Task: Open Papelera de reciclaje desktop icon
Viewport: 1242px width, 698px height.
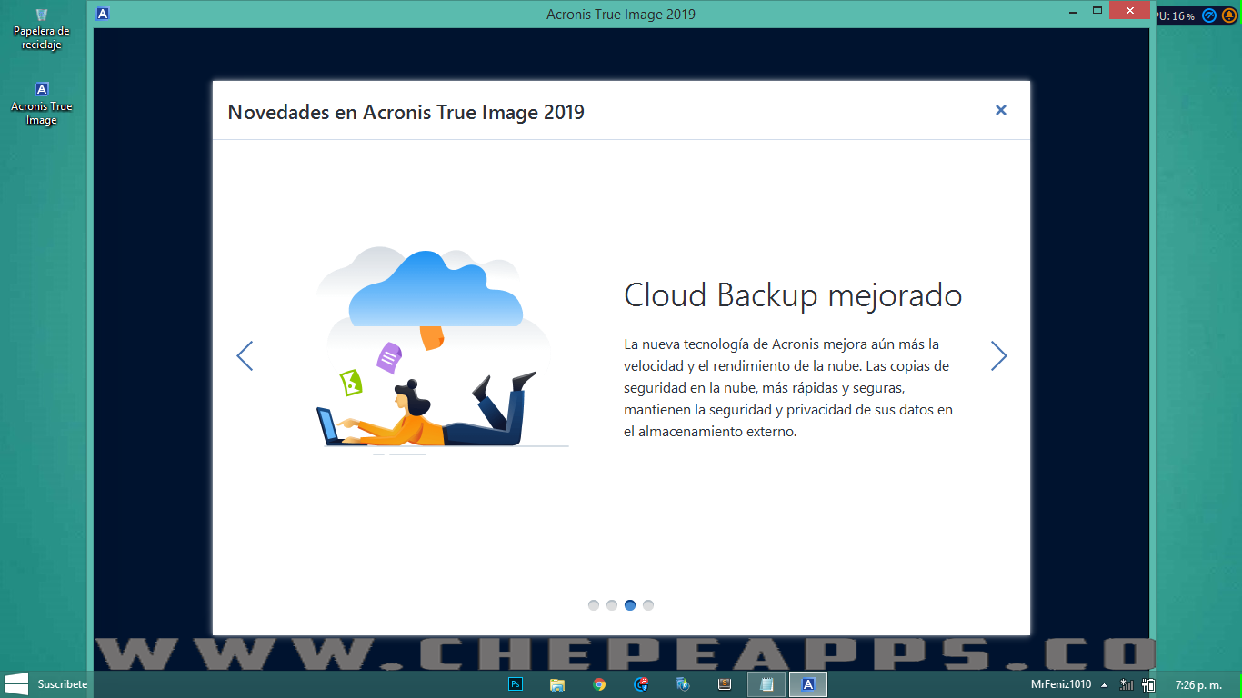Action: 41,29
